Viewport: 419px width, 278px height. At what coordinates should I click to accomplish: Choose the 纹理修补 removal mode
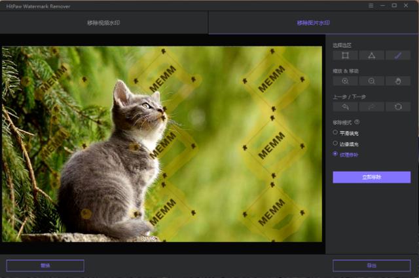coord(336,154)
